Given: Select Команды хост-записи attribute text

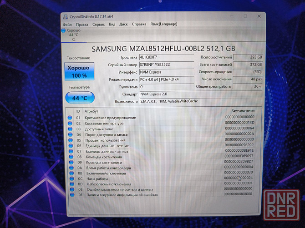Looking at the screenshot, I should [x=104, y=163].
